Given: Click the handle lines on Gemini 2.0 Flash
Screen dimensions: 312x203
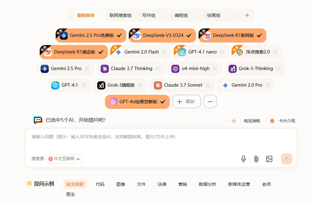Looking at the screenshot, I should [164, 52].
